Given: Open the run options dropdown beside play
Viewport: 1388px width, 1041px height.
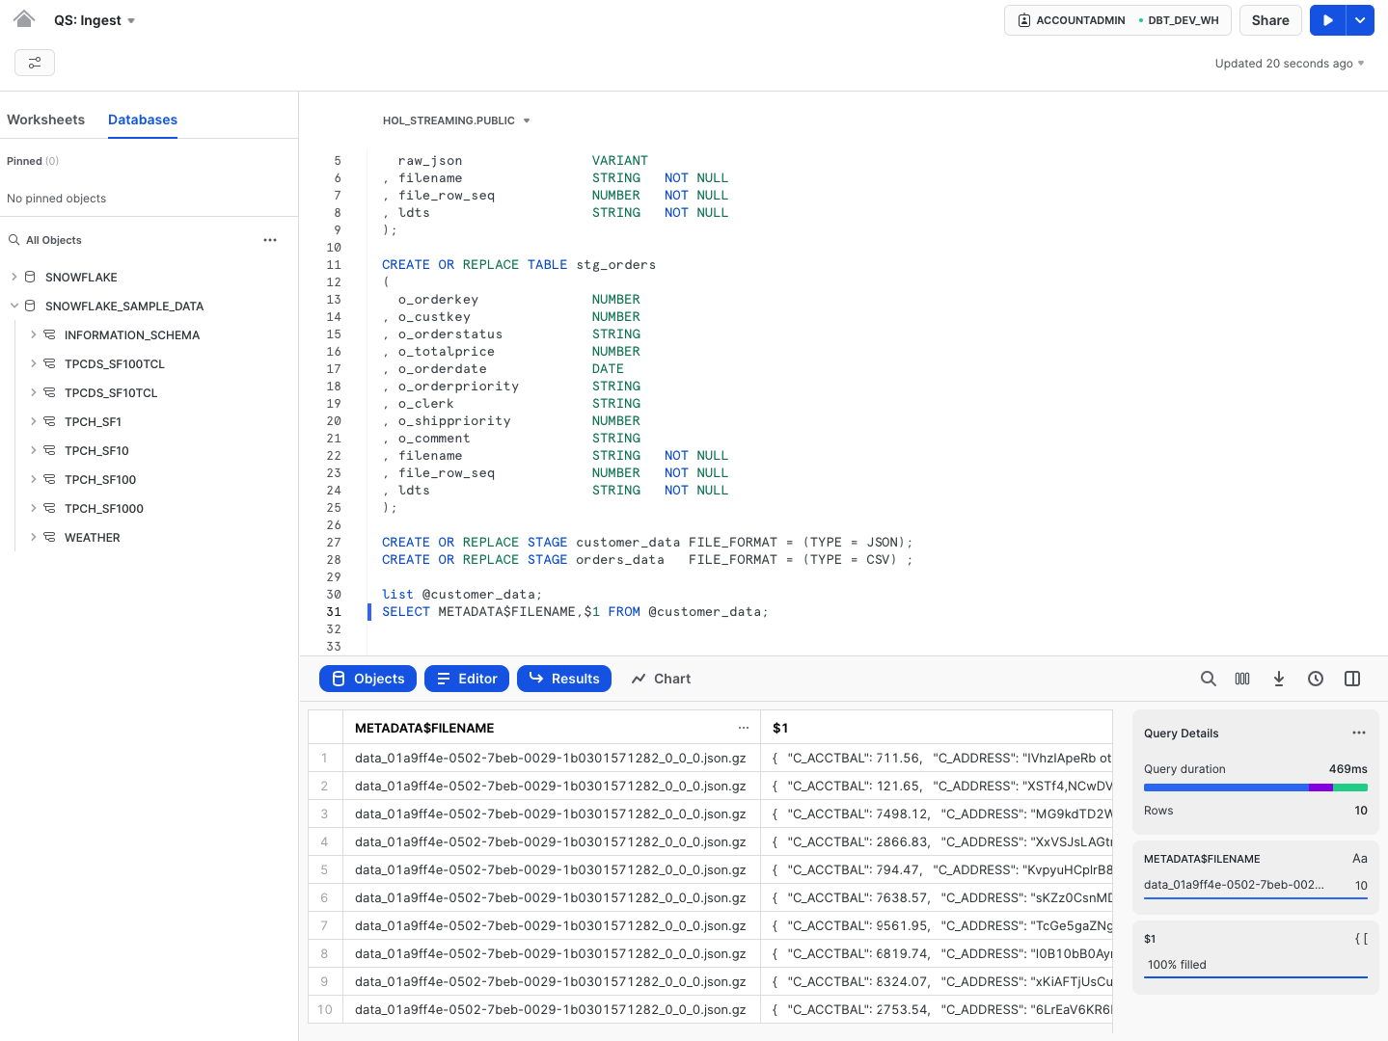Looking at the screenshot, I should pos(1360,19).
